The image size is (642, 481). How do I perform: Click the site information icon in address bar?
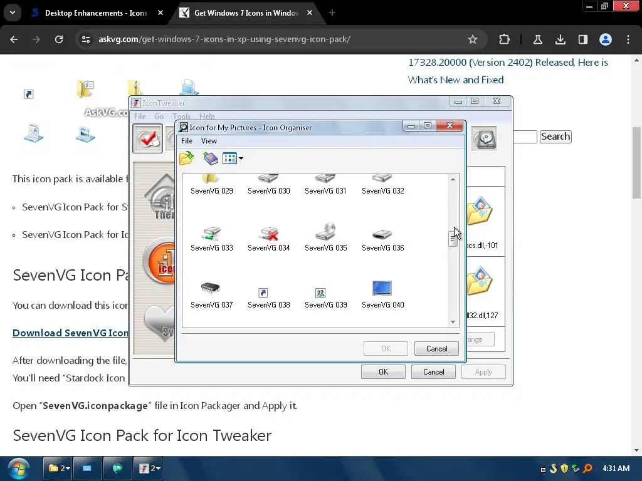coord(86,39)
